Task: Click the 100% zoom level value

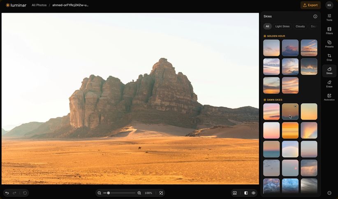Action: point(148,193)
